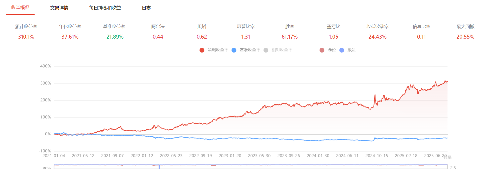Click the red 策略收益率 legend dot
The image size is (481, 170).
click(202, 50)
